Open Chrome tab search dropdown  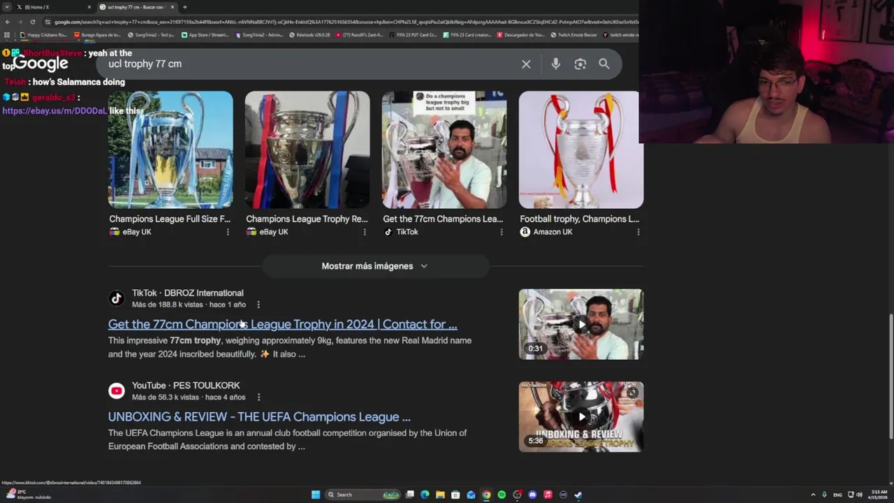[8, 7]
